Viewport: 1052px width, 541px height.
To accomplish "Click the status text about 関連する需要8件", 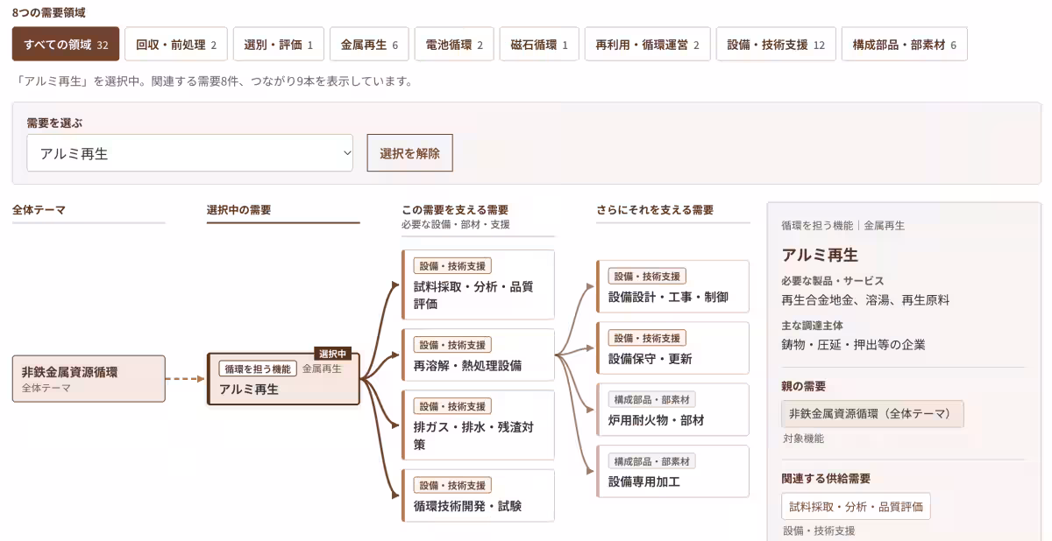I will [x=213, y=81].
